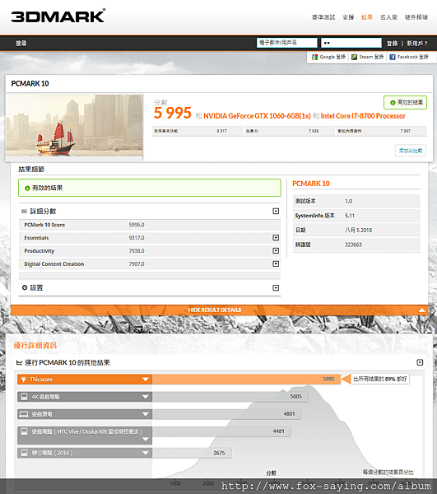Focus the 電子郵件/用戶名 input field

point(287,43)
